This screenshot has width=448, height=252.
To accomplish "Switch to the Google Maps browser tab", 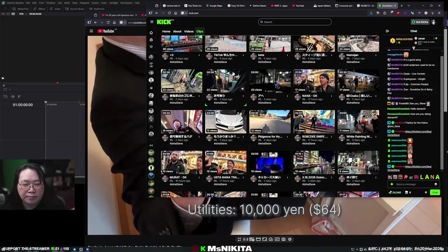I will pyautogui.click(x=214, y=6).
